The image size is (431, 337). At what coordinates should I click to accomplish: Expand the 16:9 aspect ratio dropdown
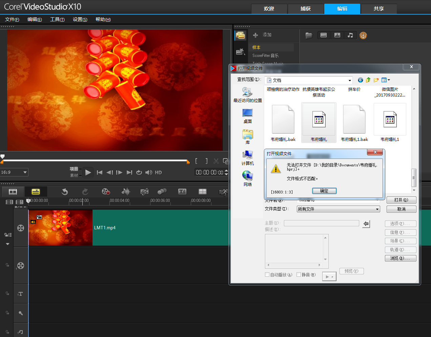coord(25,172)
